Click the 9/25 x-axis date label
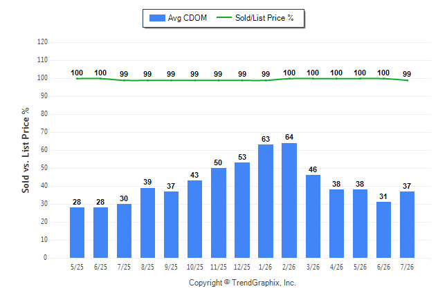Screen dimensions: 447x300 coord(171,267)
